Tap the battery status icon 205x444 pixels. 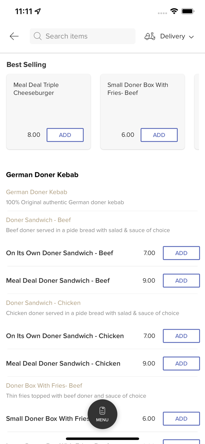point(188,11)
